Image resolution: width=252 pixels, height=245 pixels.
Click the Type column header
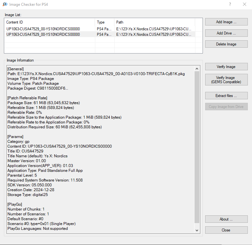click(x=105, y=22)
